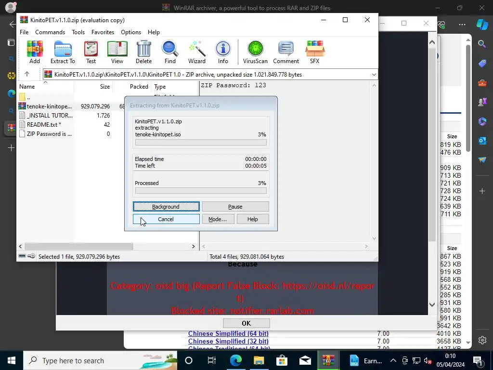The height and width of the screenshot is (370, 493).
Task: Open Chinese Simplified (32 bit) link
Action: tap(228, 342)
